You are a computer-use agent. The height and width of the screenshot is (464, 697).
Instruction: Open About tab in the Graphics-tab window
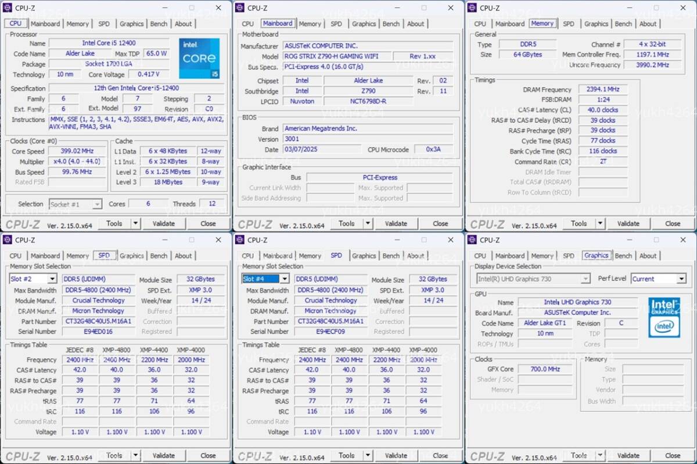click(648, 256)
